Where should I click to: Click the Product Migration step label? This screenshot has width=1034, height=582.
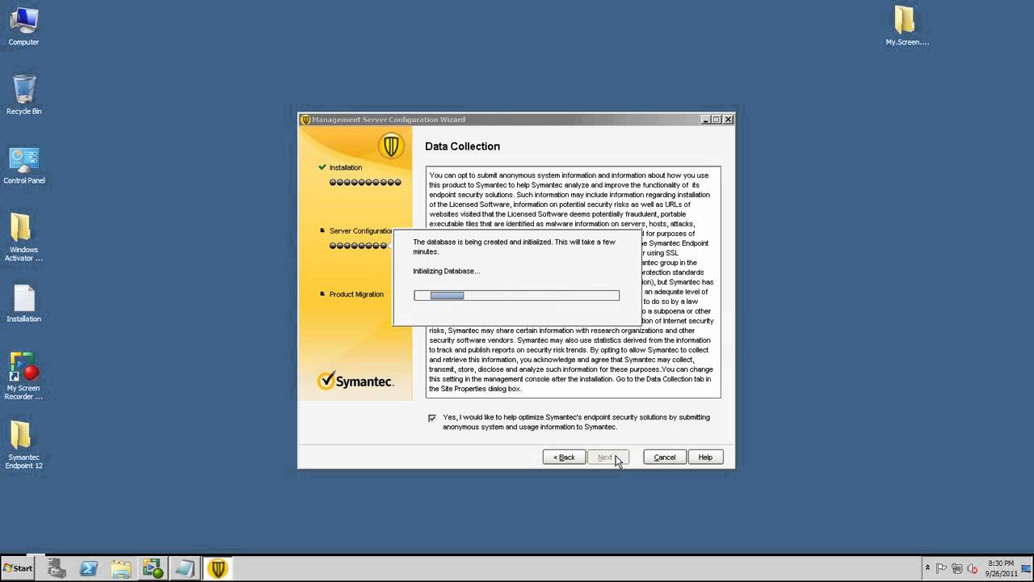(x=356, y=294)
